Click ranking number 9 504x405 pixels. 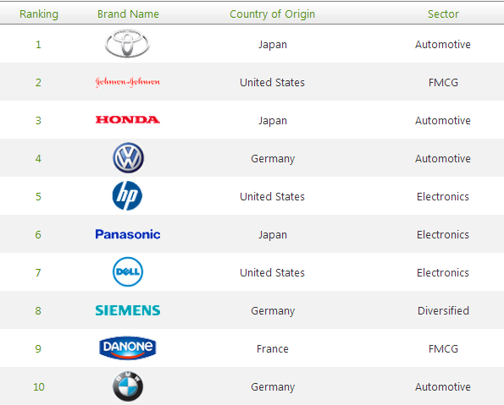click(38, 348)
